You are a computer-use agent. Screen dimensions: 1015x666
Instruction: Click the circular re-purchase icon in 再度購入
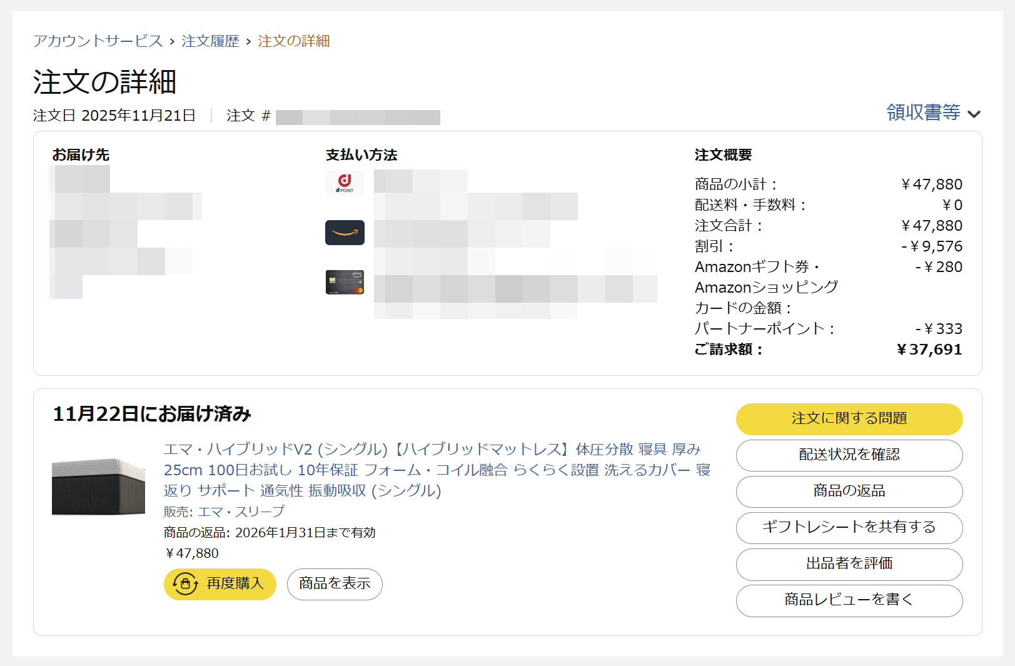coord(185,584)
